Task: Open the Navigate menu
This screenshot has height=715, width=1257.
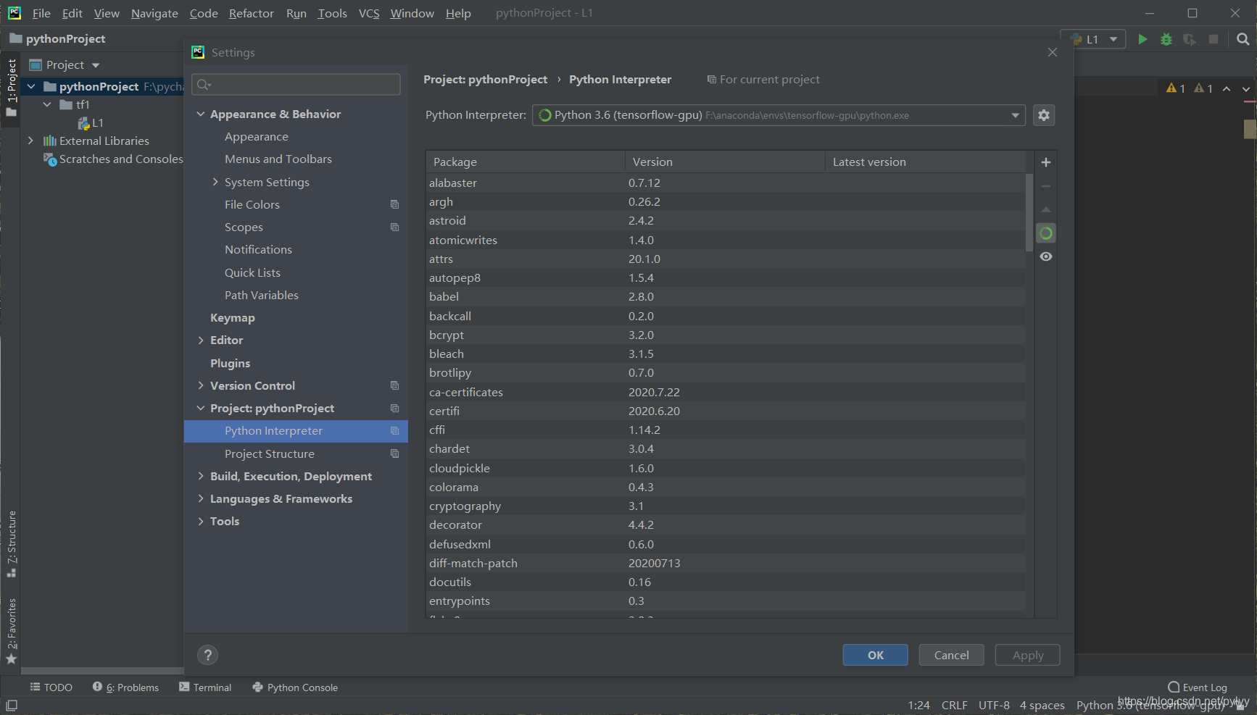Action: tap(154, 13)
